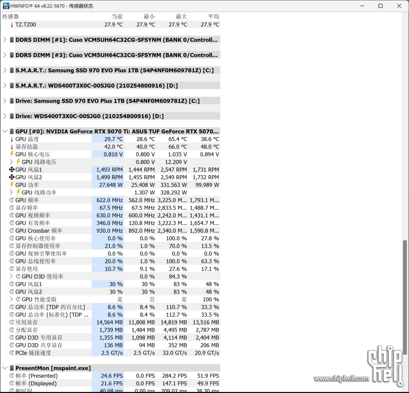Click the 最大 column header

coord(172,16)
